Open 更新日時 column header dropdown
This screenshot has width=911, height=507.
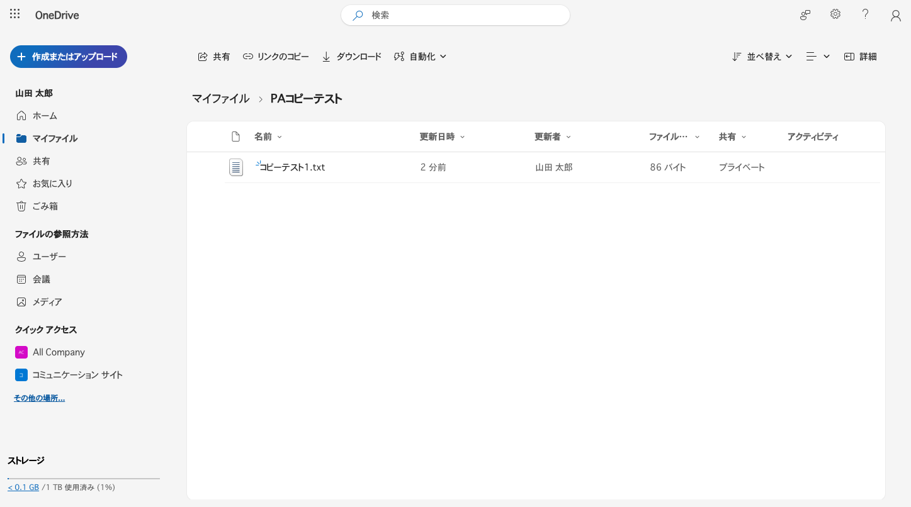[x=442, y=136]
